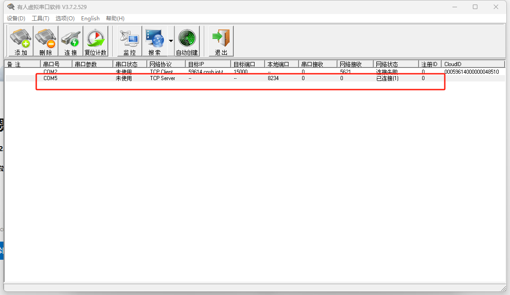Click the 自动创建 (Auto create) icon
Image resolution: width=510 pixels, height=295 pixels.
tap(187, 41)
